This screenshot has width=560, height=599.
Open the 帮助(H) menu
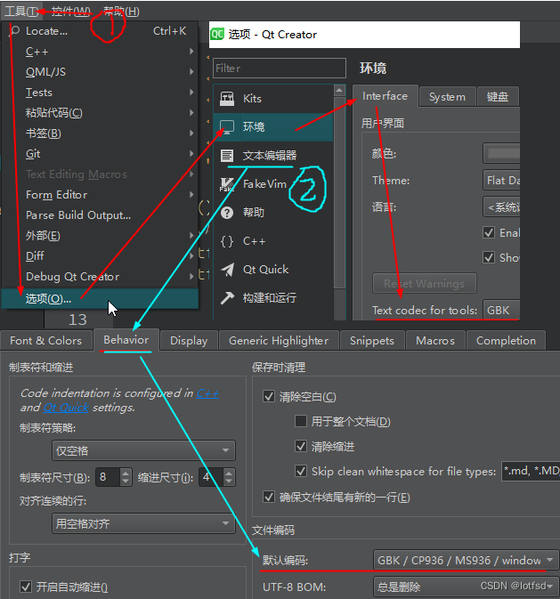[x=122, y=11]
